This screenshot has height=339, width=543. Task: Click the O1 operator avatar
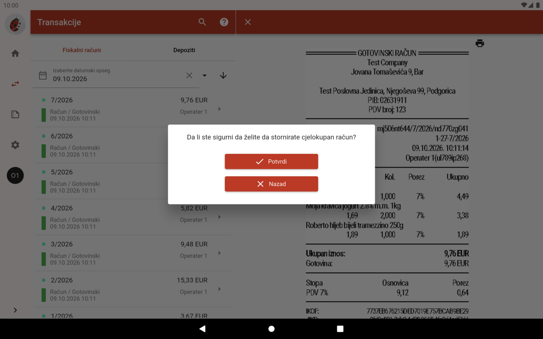pyautogui.click(x=15, y=175)
